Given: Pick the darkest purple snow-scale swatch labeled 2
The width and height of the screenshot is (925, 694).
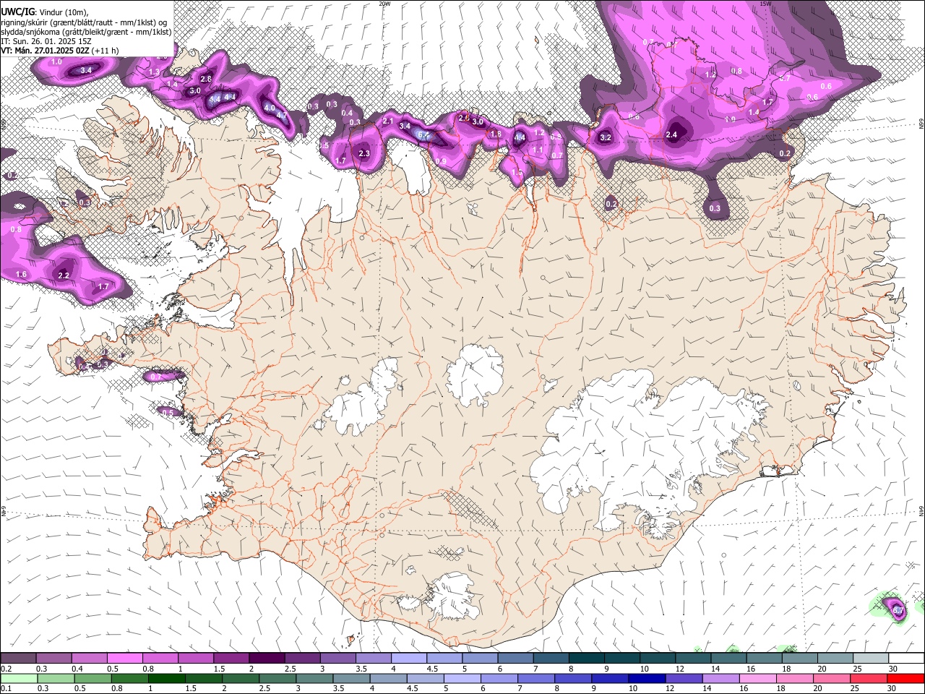Looking at the screenshot, I should point(267,659).
